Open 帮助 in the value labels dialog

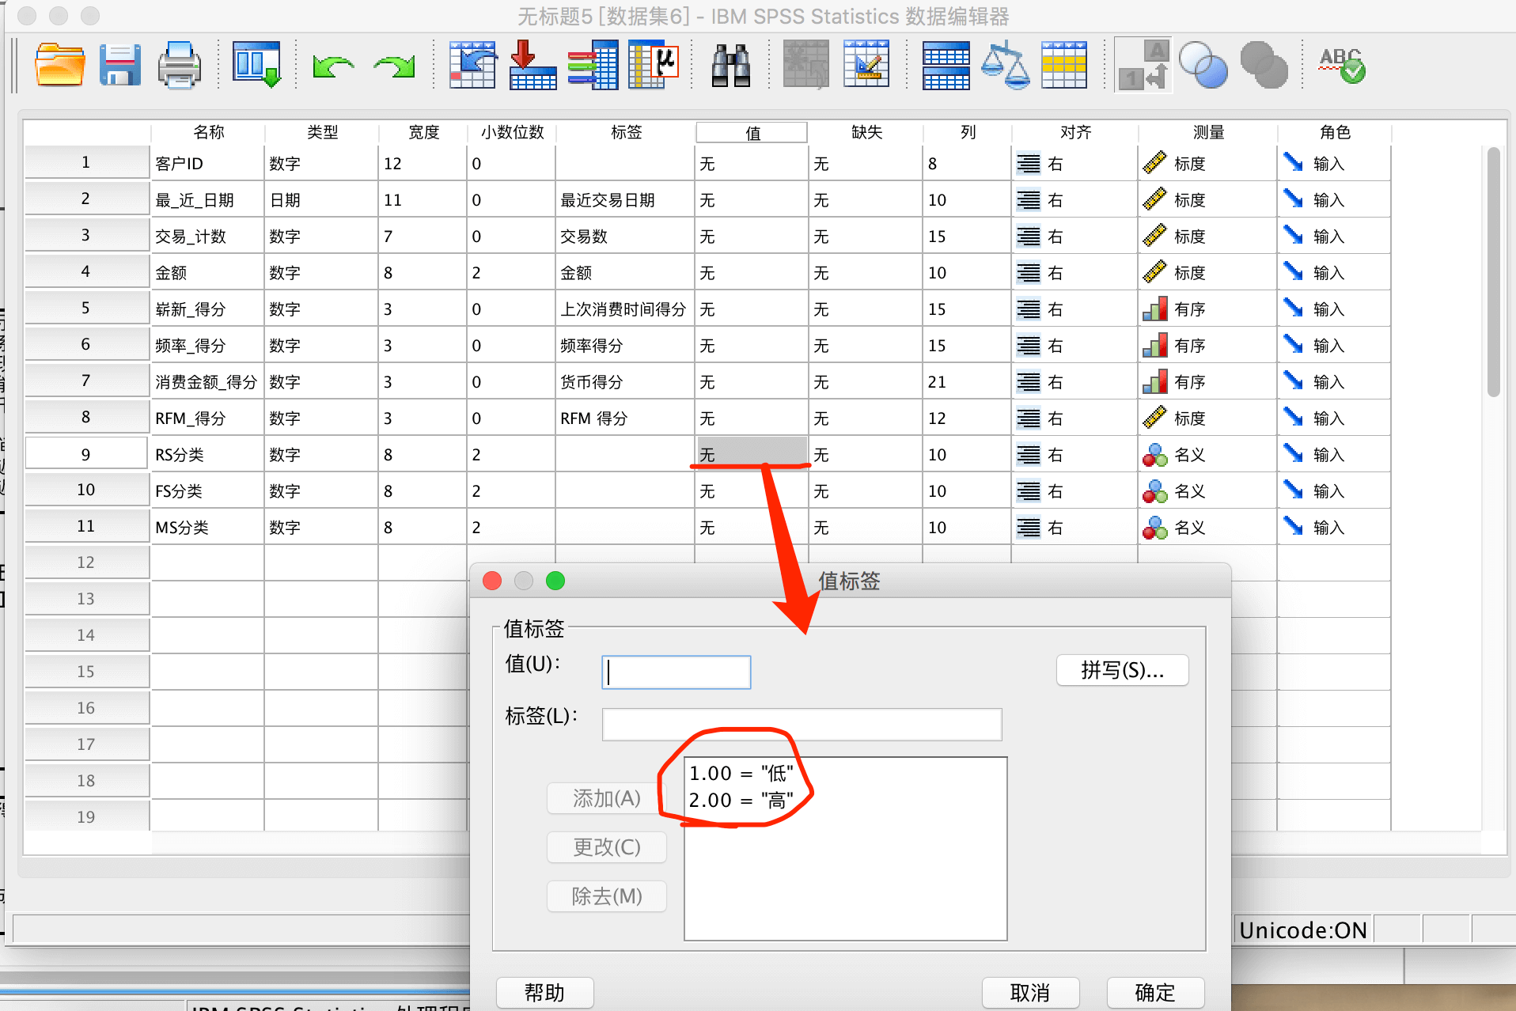(x=544, y=993)
